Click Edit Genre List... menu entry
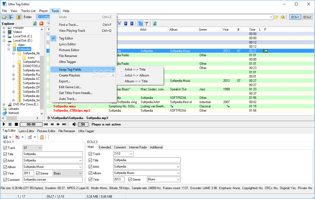 (70, 87)
